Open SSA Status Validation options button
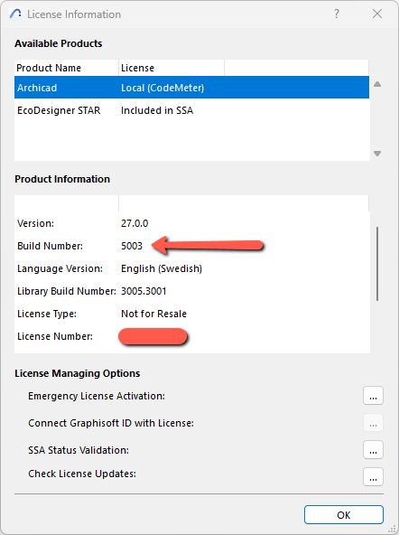399x535 pixels. [373, 450]
